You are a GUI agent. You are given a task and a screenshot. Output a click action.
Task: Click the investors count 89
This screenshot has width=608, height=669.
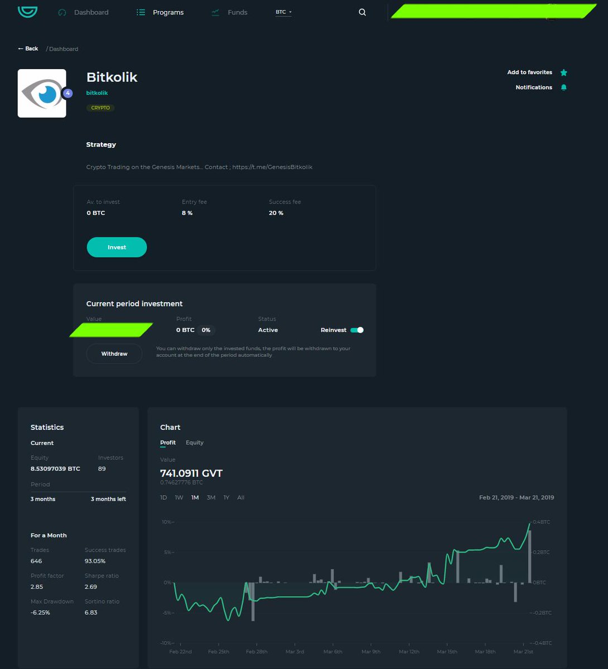click(102, 469)
